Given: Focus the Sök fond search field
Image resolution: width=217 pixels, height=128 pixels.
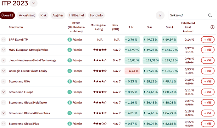Looking at the screenshot, I should tap(187, 15).
